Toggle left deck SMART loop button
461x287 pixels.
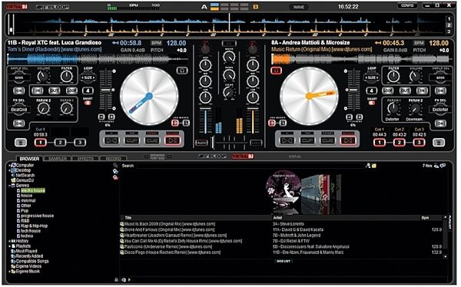click(x=88, y=103)
